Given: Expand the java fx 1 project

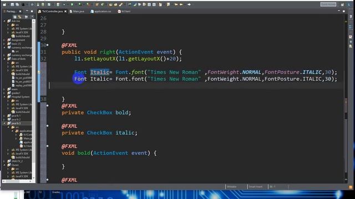Looking at the screenshot, I should pyautogui.click(x=4, y=116).
